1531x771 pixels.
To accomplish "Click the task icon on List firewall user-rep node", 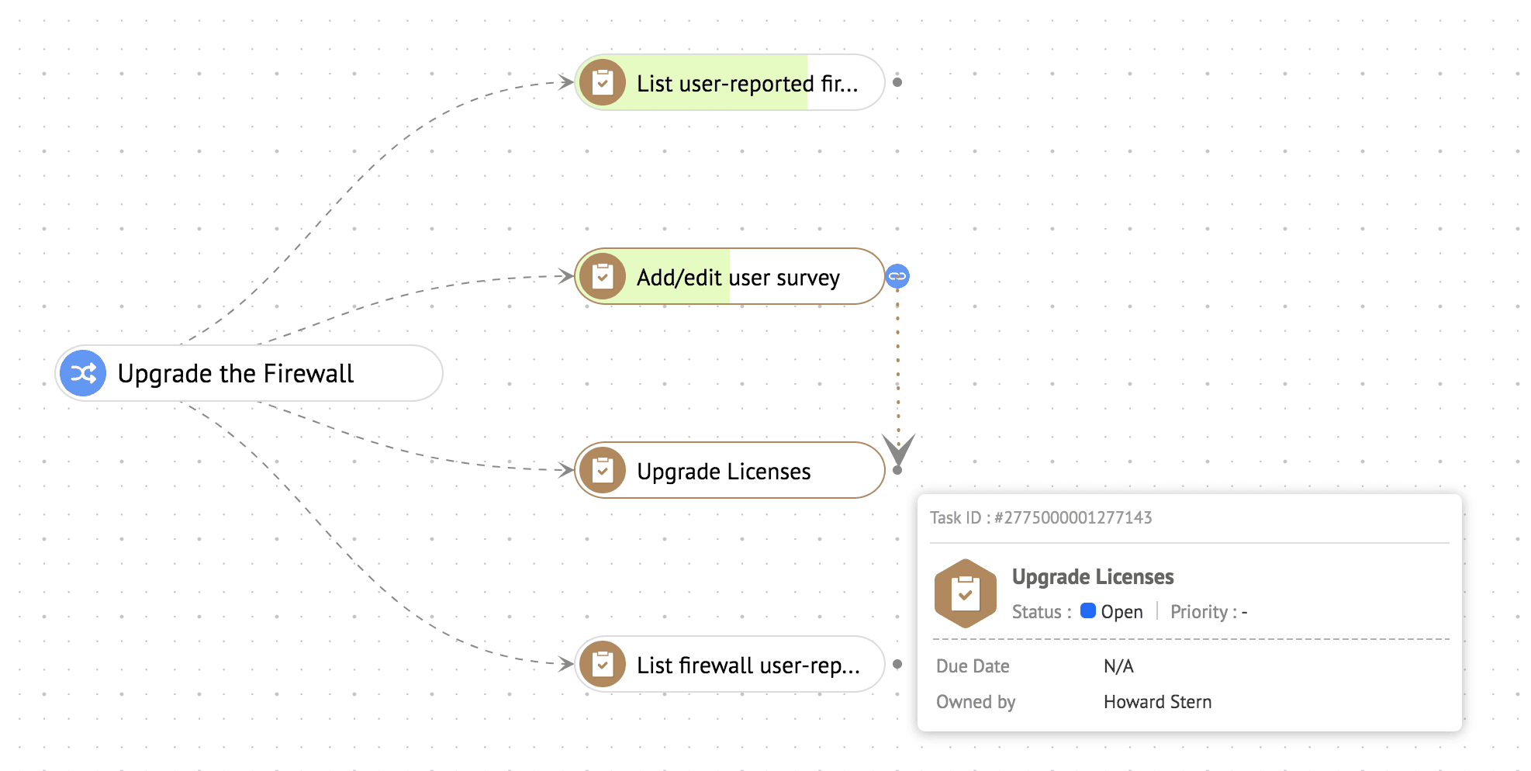I will (603, 665).
